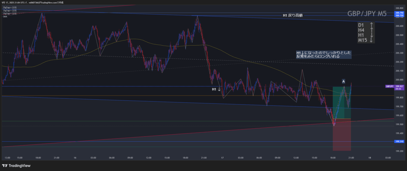The image size is (407, 171).
Task: Select the D1 up arrow trend row
Action: click(x=366, y=25)
